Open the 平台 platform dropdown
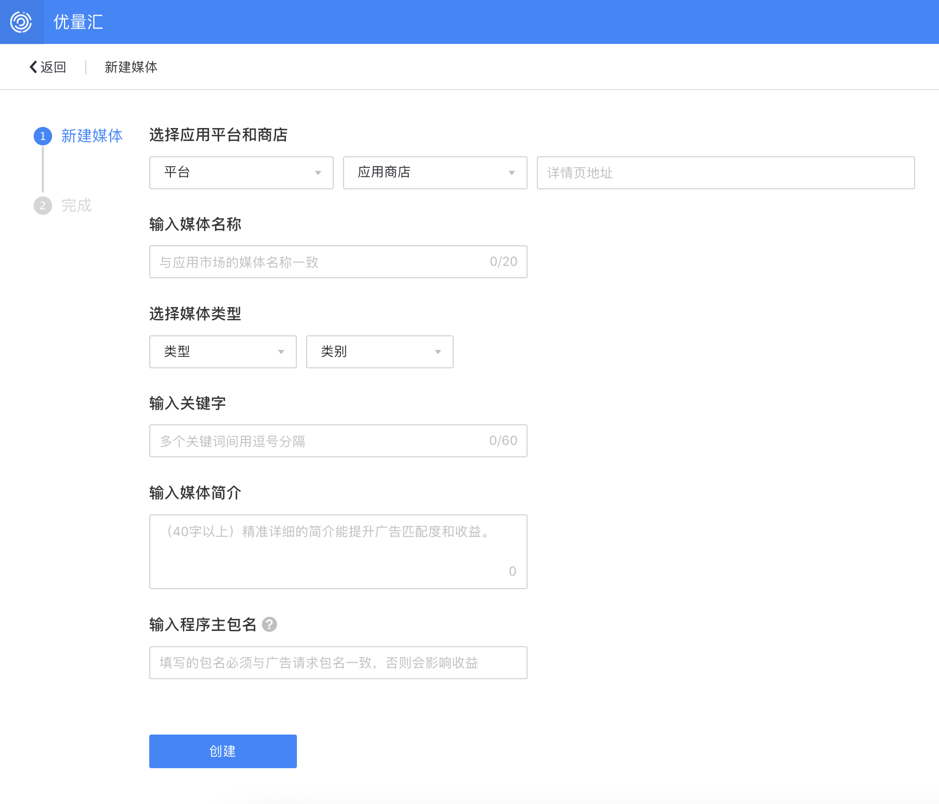 (x=242, y=173)
